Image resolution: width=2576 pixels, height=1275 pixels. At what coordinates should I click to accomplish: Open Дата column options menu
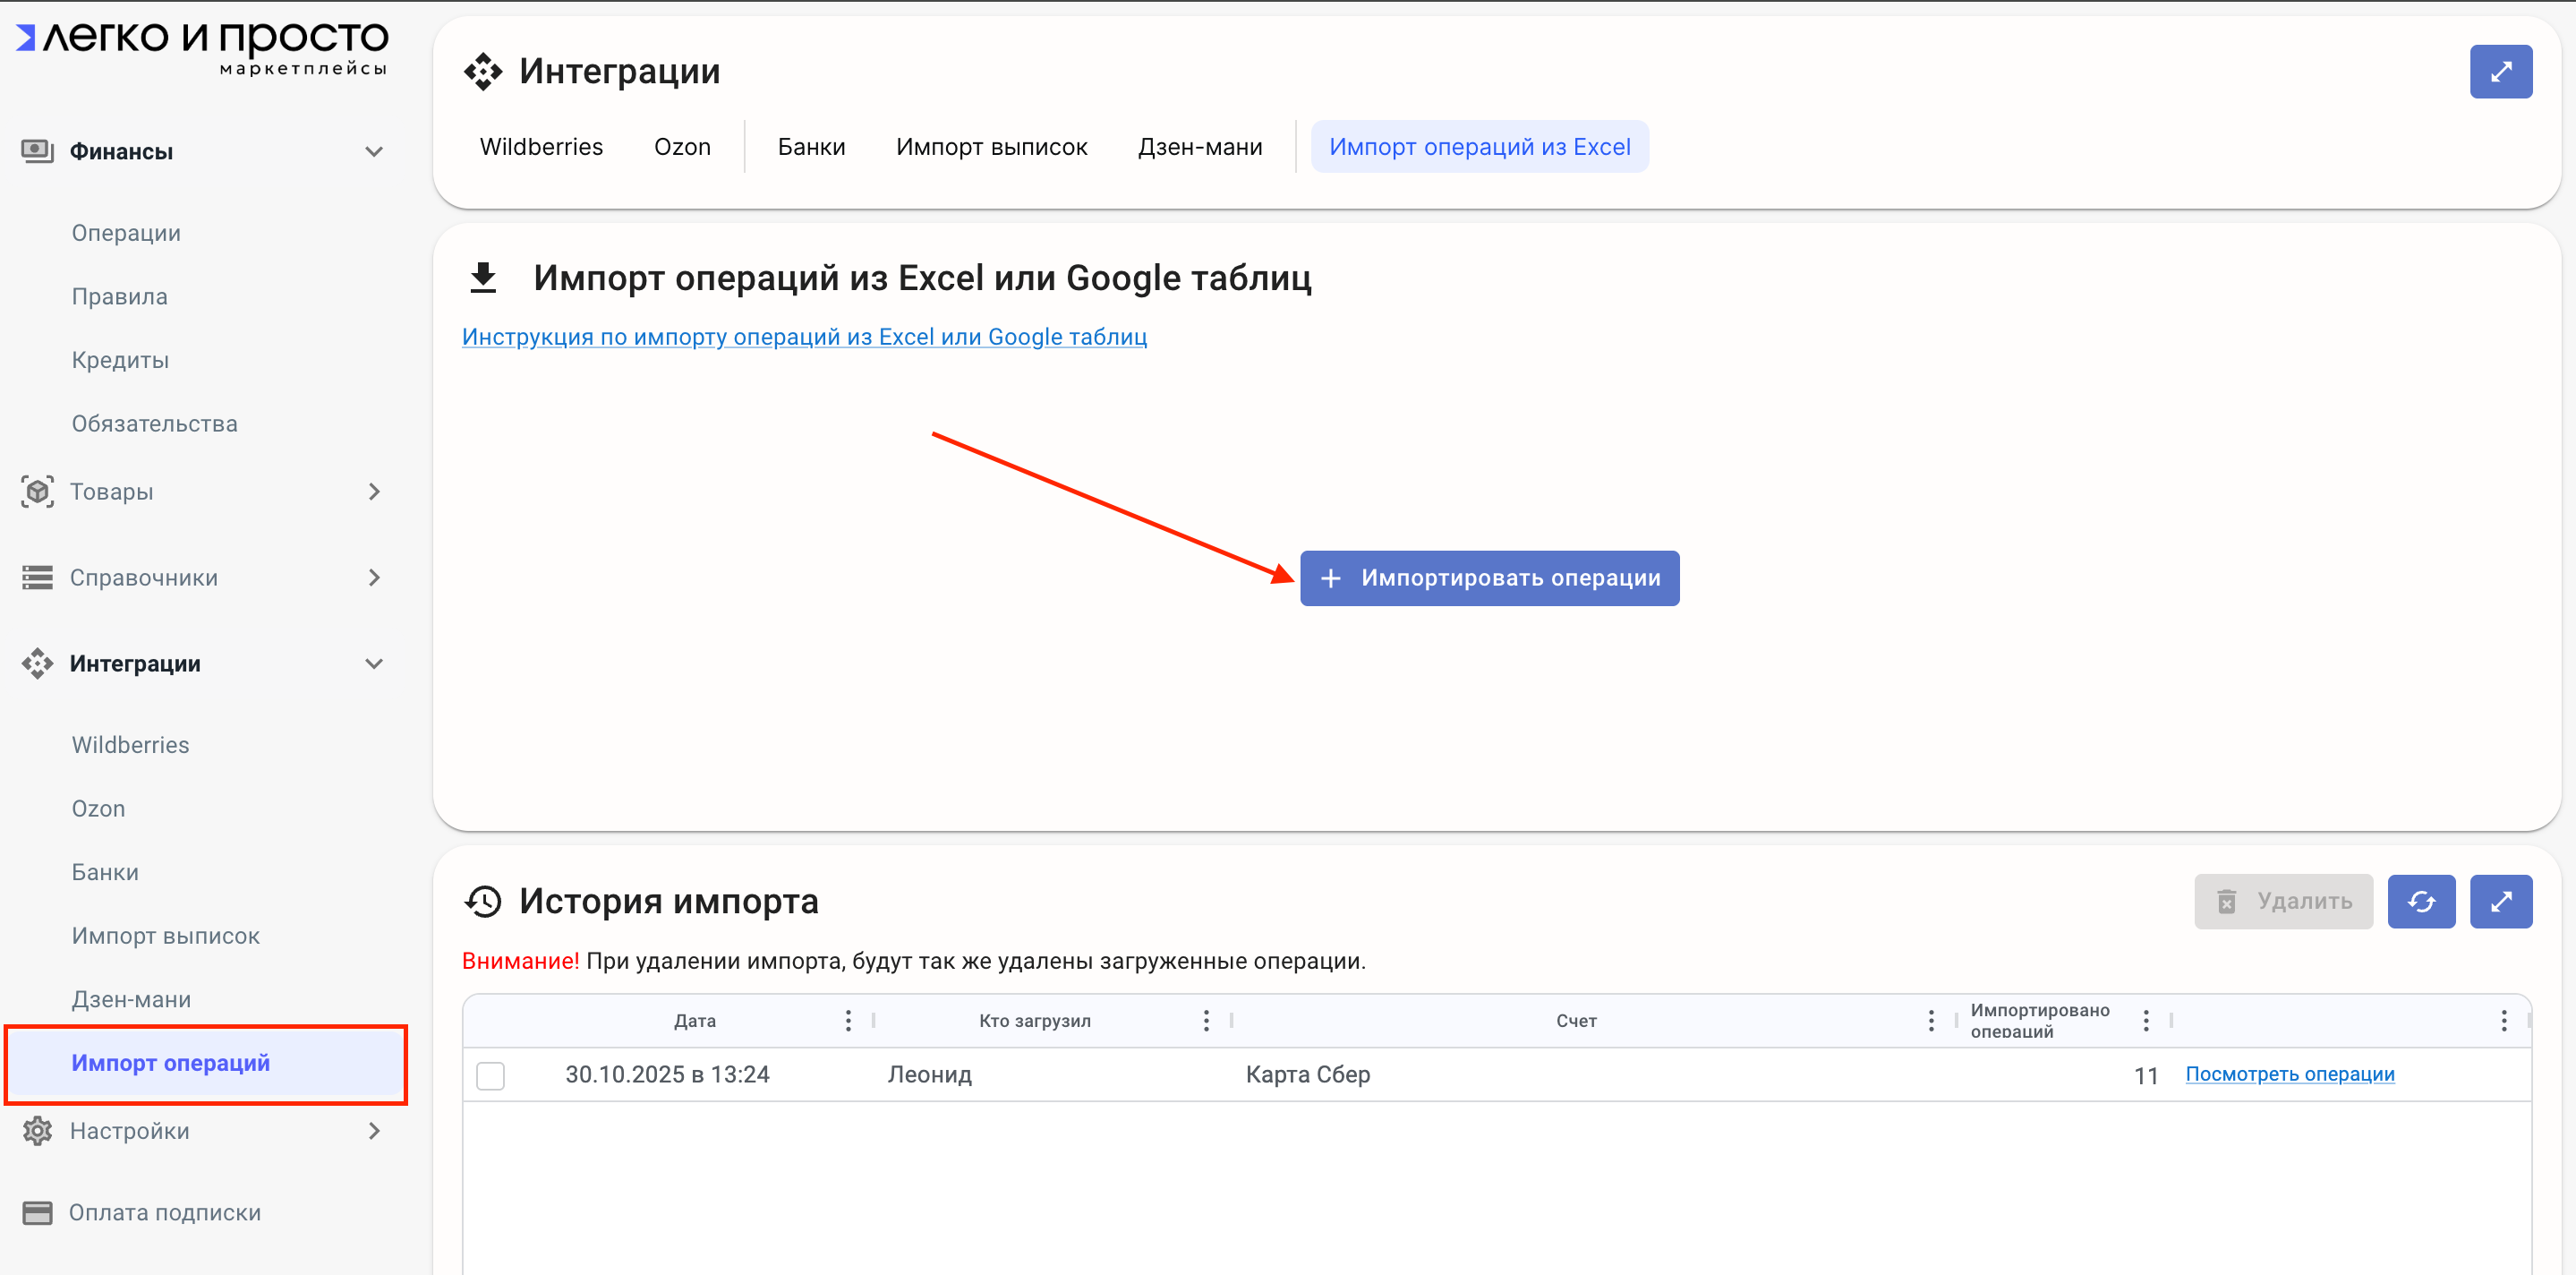pos(848,1020)
